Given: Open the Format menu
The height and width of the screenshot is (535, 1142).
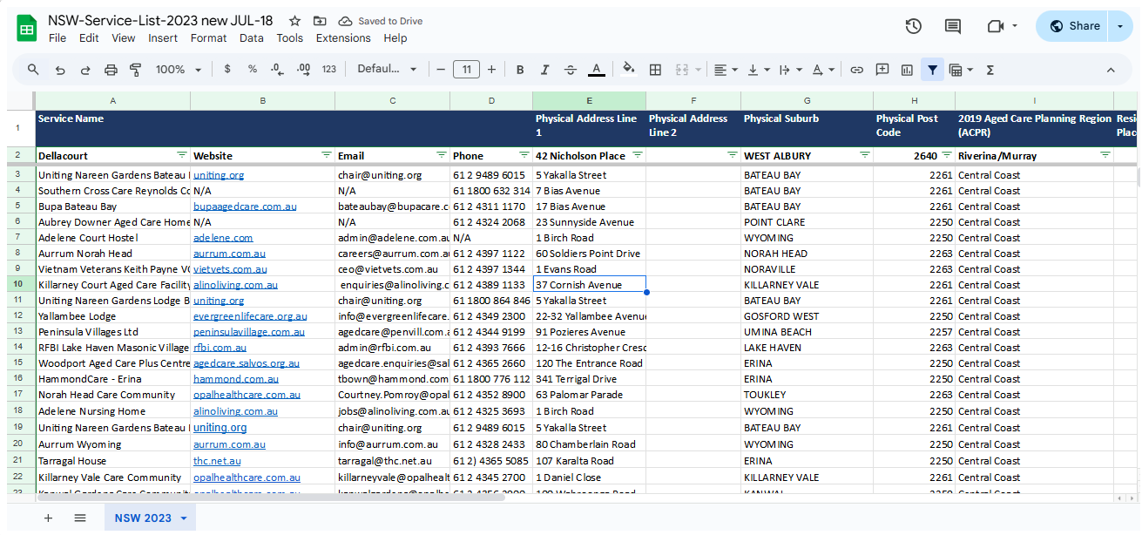Looking at the screenshot, I should click(x=209, y=38).
